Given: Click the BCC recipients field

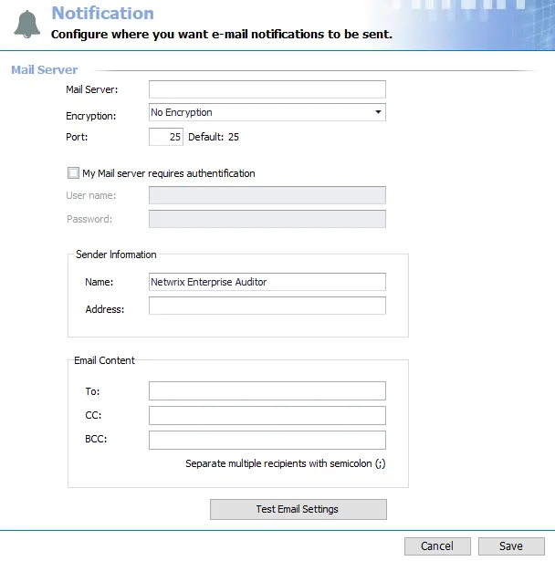Looking at the screenshot, I should pyautogui.click(x=267, y=440).
